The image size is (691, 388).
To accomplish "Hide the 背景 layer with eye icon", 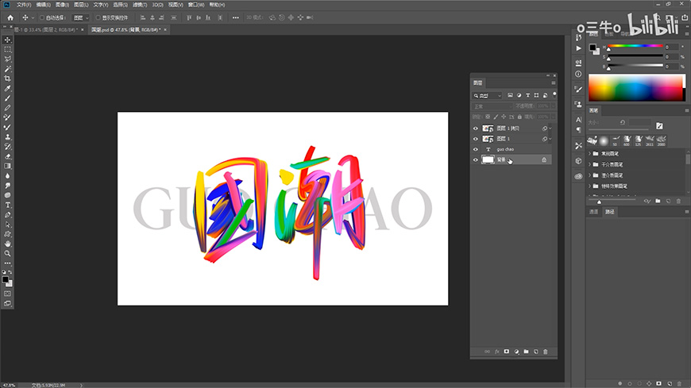I will click(x=476, y=159).
